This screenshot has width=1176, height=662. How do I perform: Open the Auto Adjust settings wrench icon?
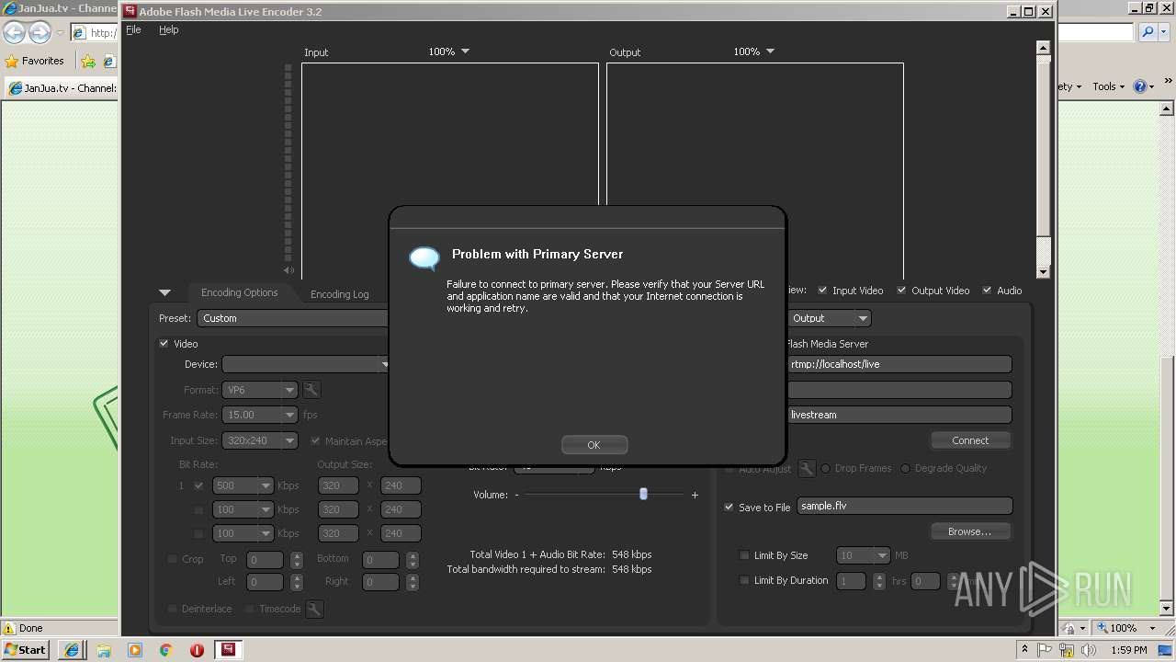(807, 469)
